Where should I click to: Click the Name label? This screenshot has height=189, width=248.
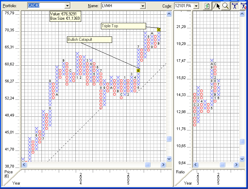(93, 6)
